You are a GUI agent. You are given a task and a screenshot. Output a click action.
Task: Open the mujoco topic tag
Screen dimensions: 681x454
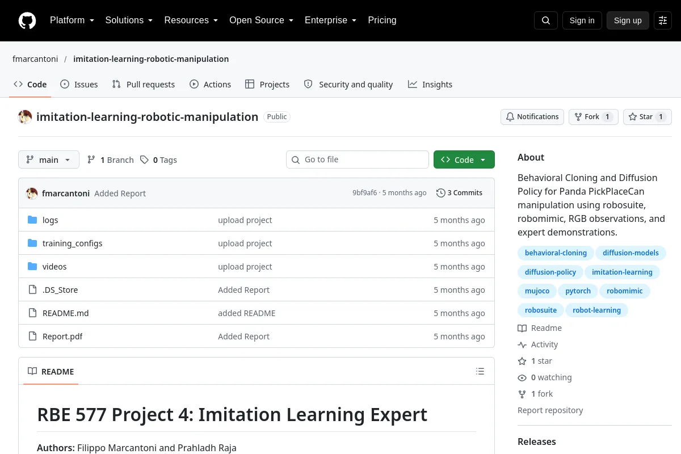[537, 291]
